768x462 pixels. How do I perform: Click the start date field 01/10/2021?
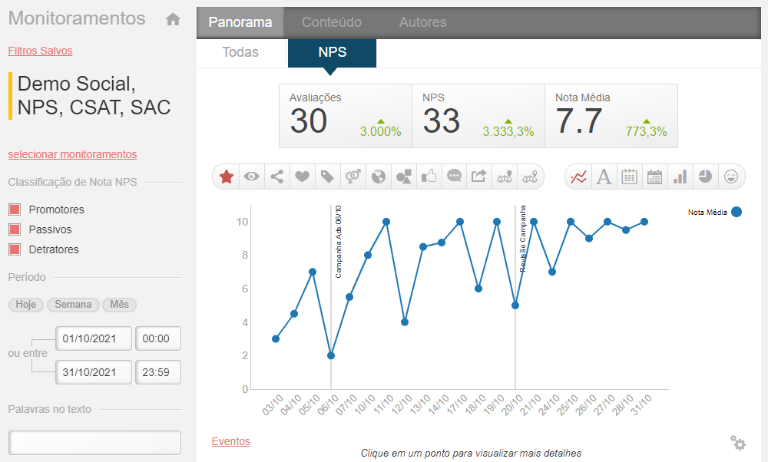point(89,338)
